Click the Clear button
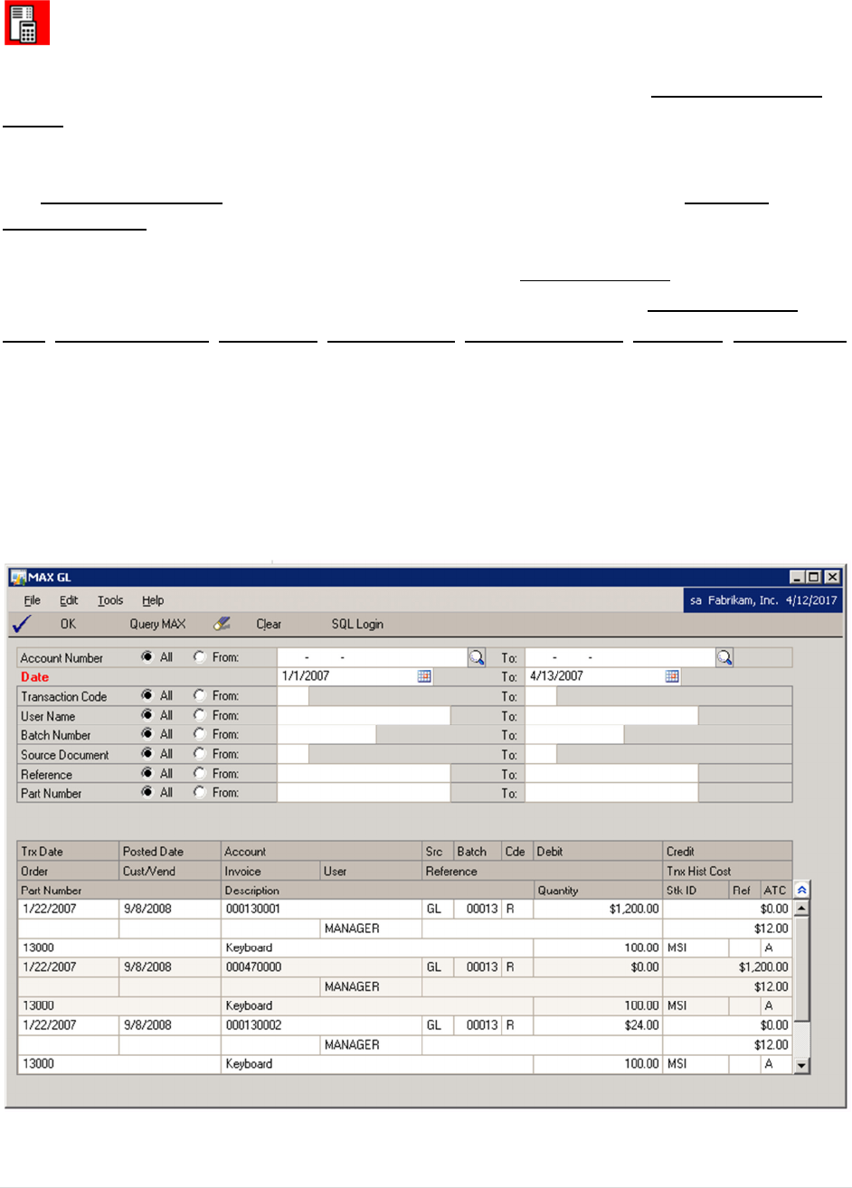This screenshot has height=1188, width=852. point(269,624)
